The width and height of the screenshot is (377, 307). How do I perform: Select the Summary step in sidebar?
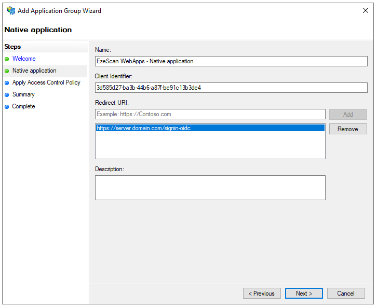coord(23,95)
